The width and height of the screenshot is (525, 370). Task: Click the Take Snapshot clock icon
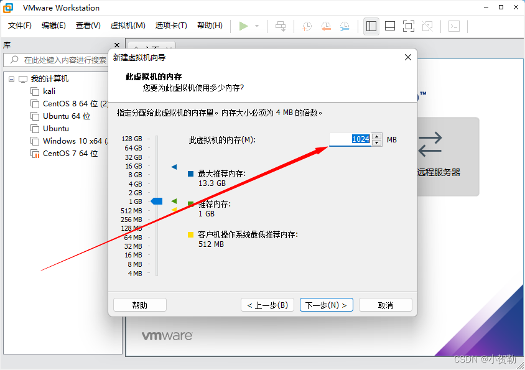tap(307, 26)
